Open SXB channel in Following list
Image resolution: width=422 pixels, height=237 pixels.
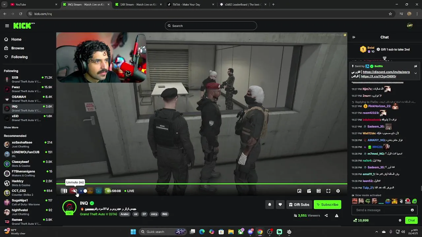[x=28, y=79]
